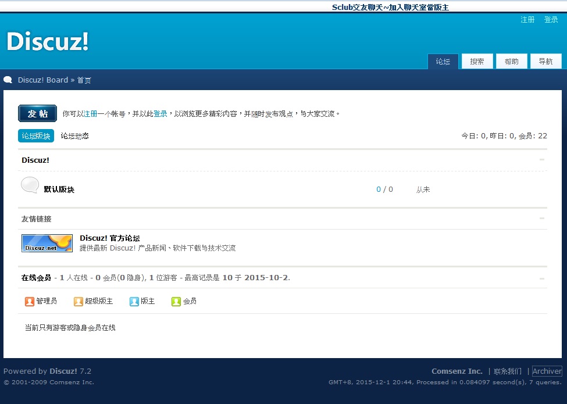Open the Archiver footer link

547,371
